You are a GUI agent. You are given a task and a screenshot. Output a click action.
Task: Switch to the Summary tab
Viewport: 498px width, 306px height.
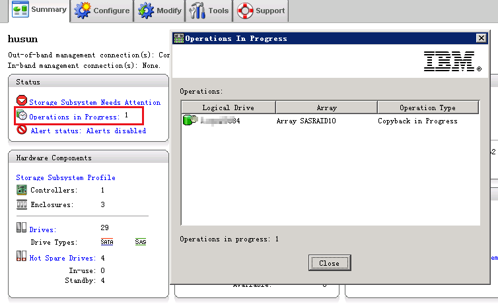40,10
